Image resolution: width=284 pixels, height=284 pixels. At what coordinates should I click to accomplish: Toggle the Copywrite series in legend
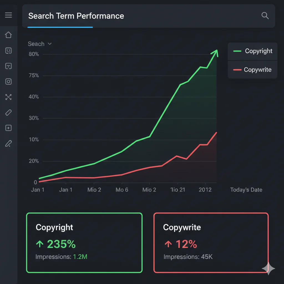(x=253, y=70)
